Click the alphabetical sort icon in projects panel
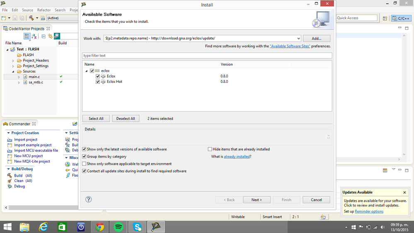The image size is (414, 233). click(x=34, y=36)
